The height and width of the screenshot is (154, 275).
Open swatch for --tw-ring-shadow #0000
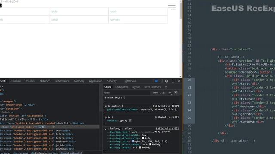click(140, 148)
